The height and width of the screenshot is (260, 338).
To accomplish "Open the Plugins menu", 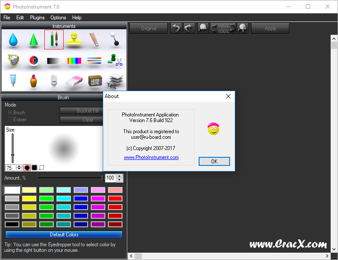I will [37, 18].
